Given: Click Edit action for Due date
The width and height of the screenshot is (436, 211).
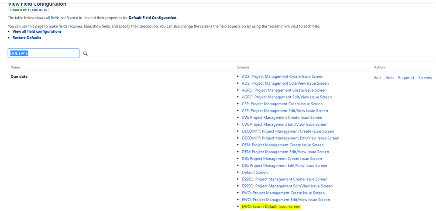Looking at the screenshot, I should coord(378,78).
